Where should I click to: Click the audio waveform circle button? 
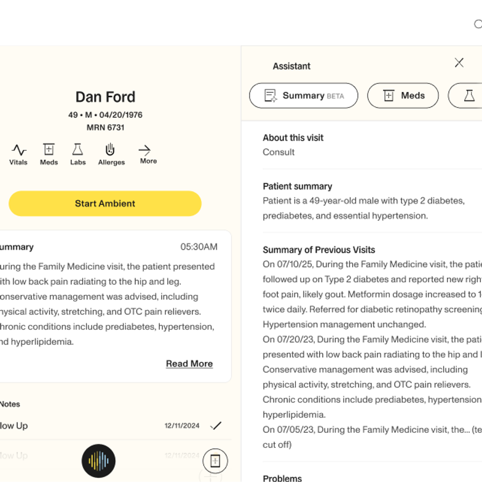[98, 460]
